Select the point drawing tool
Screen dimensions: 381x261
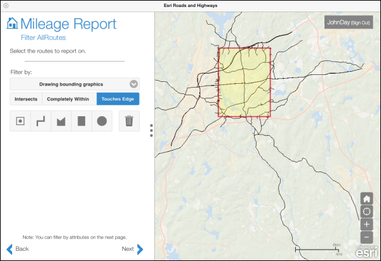[20, 121]
